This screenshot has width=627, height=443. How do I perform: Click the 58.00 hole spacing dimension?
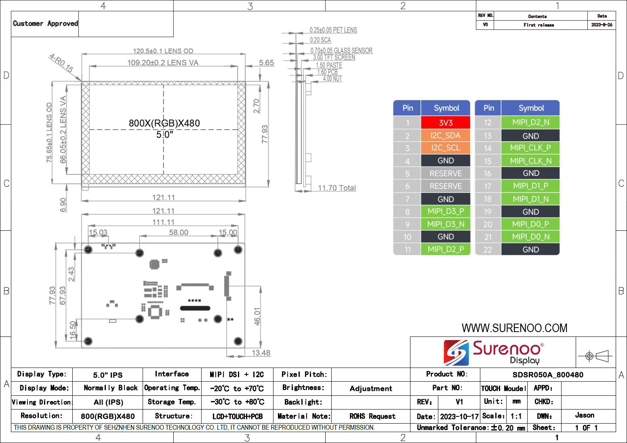(179, 232)
